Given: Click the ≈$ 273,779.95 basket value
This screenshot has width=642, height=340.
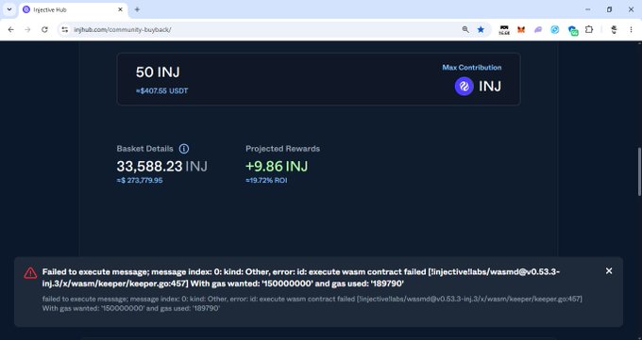Looking at the screenshot, I should 140,180.
